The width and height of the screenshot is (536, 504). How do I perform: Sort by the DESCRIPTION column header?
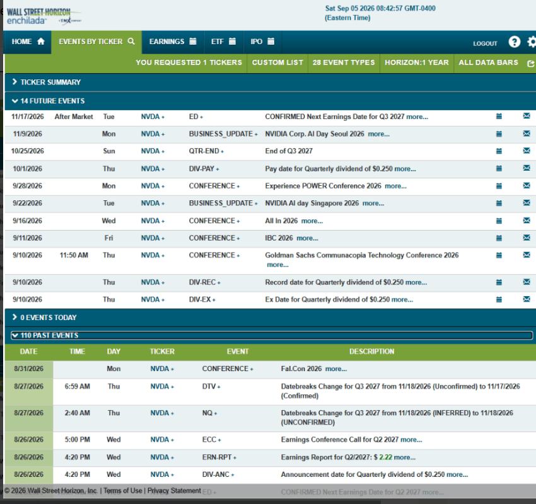371,352
